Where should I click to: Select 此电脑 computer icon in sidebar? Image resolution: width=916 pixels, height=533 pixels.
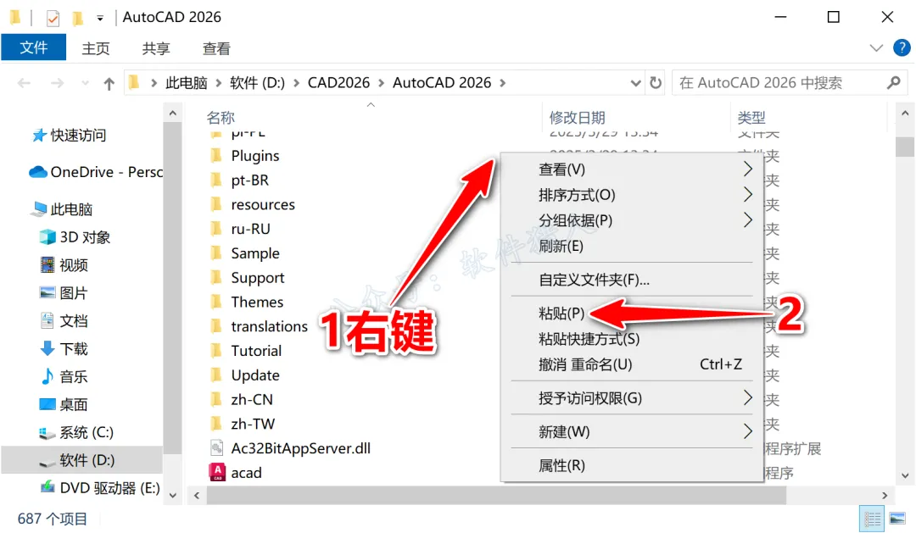tap(40, 208)
